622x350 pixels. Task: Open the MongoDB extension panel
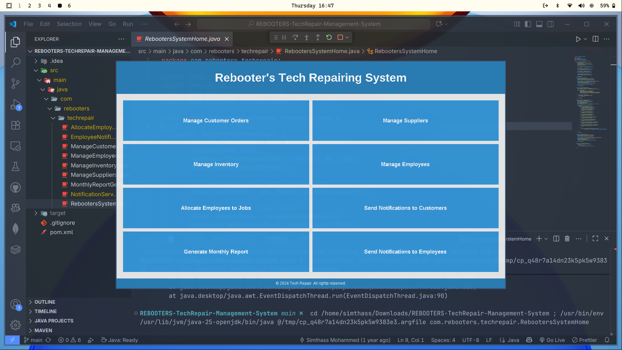pyautogui.click(x=16, y=228)
